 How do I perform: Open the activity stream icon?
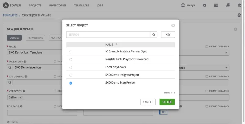239,15
